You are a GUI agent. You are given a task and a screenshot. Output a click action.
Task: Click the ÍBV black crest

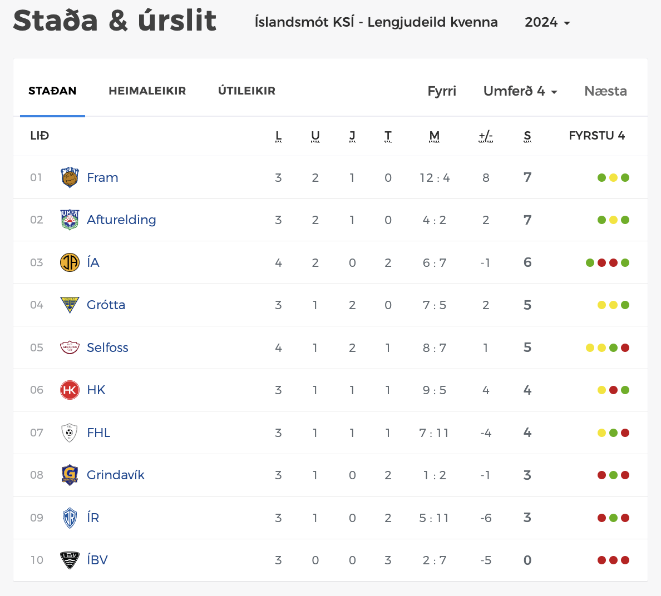70,560
